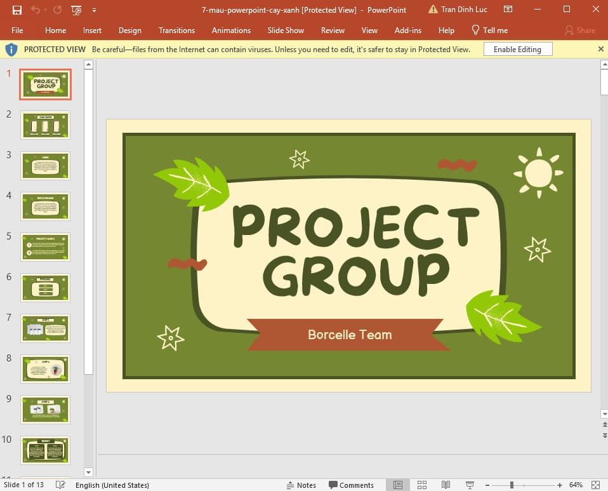Select slide 5 thumbnail

pyautogui.click(x=45, y=247)
